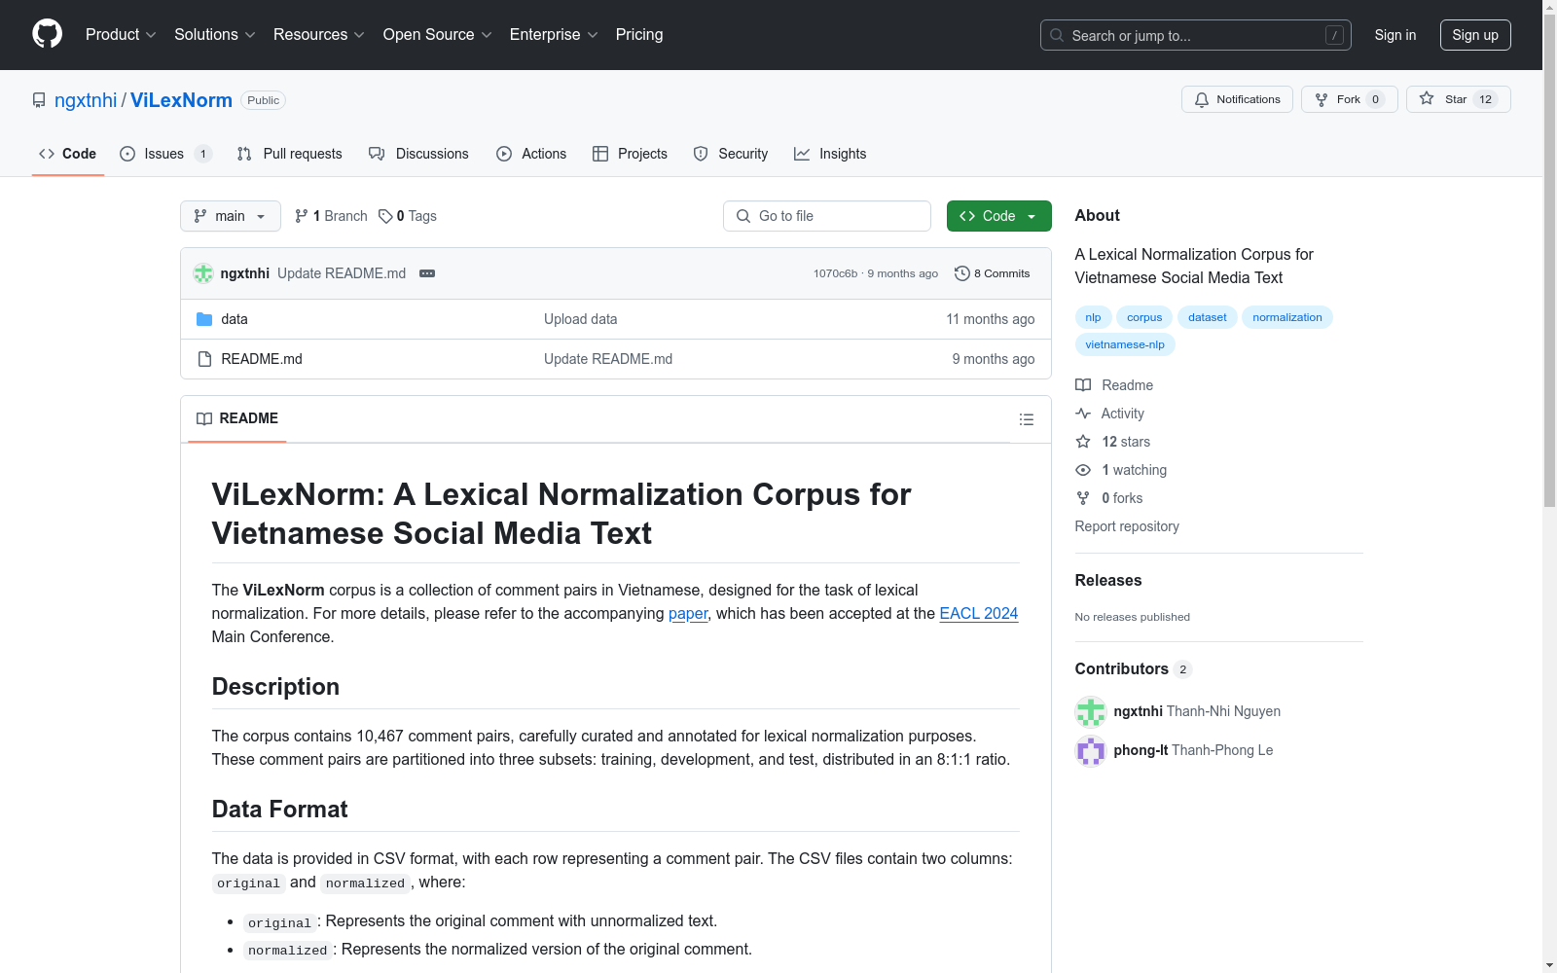The width and height of the screenshot is (1557, 973).
Task: Click the fork icon next to 0 forks
Action: click(x=1083, y=498)
